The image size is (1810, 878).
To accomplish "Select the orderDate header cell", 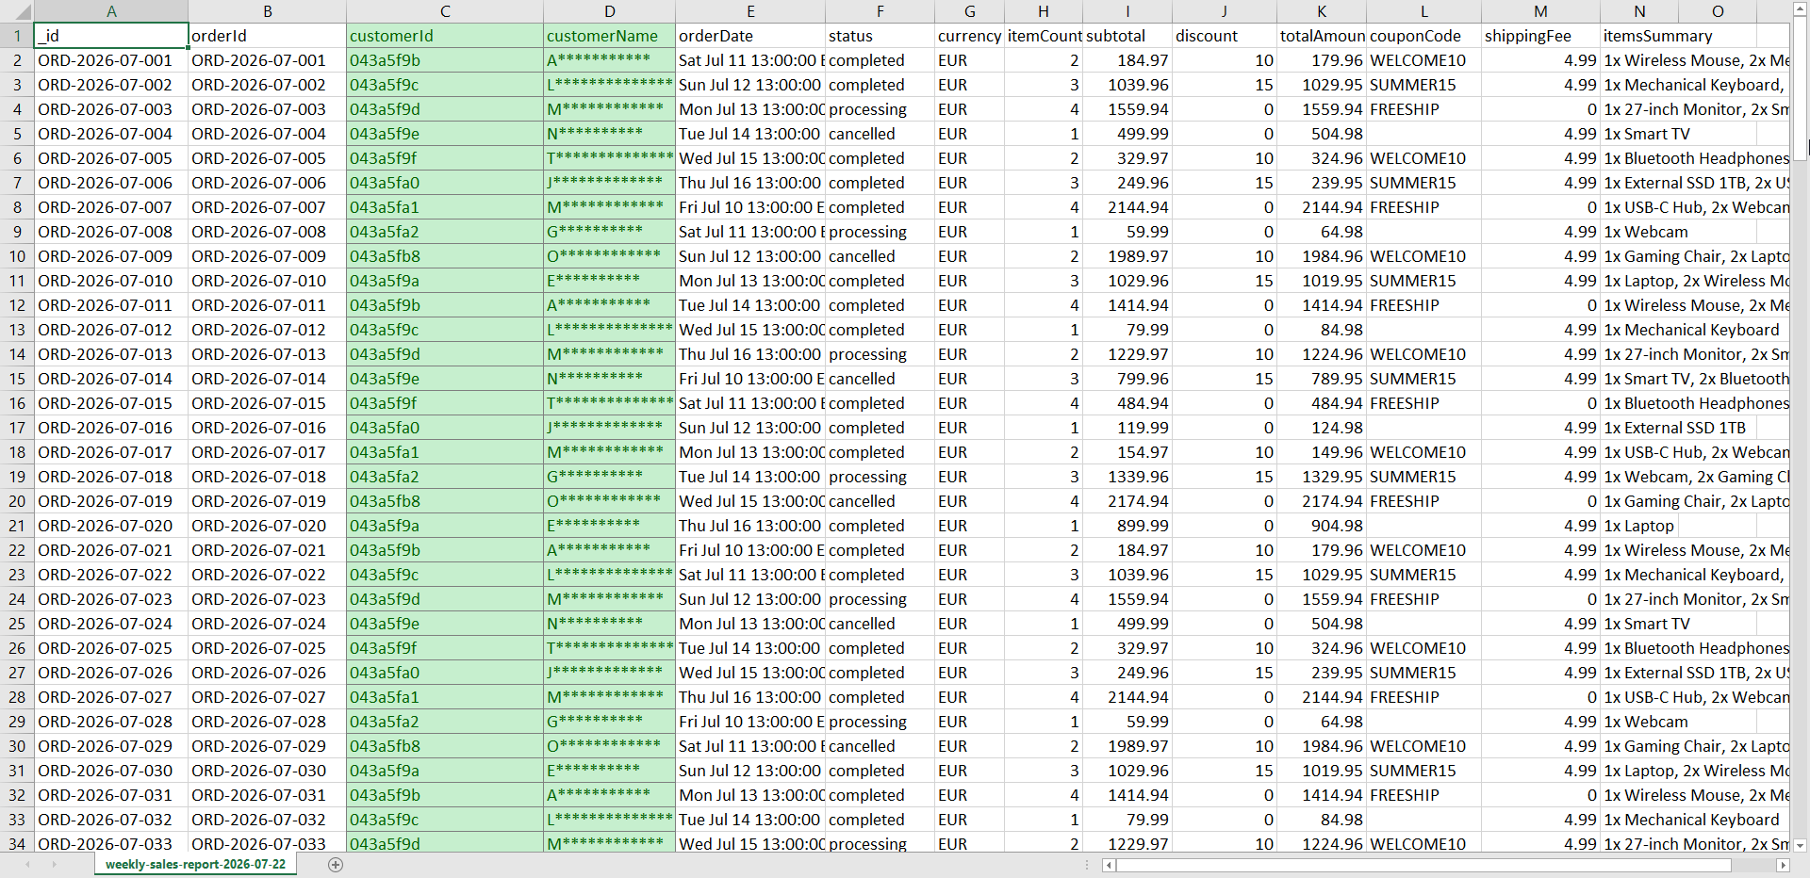I will point(750,36).
